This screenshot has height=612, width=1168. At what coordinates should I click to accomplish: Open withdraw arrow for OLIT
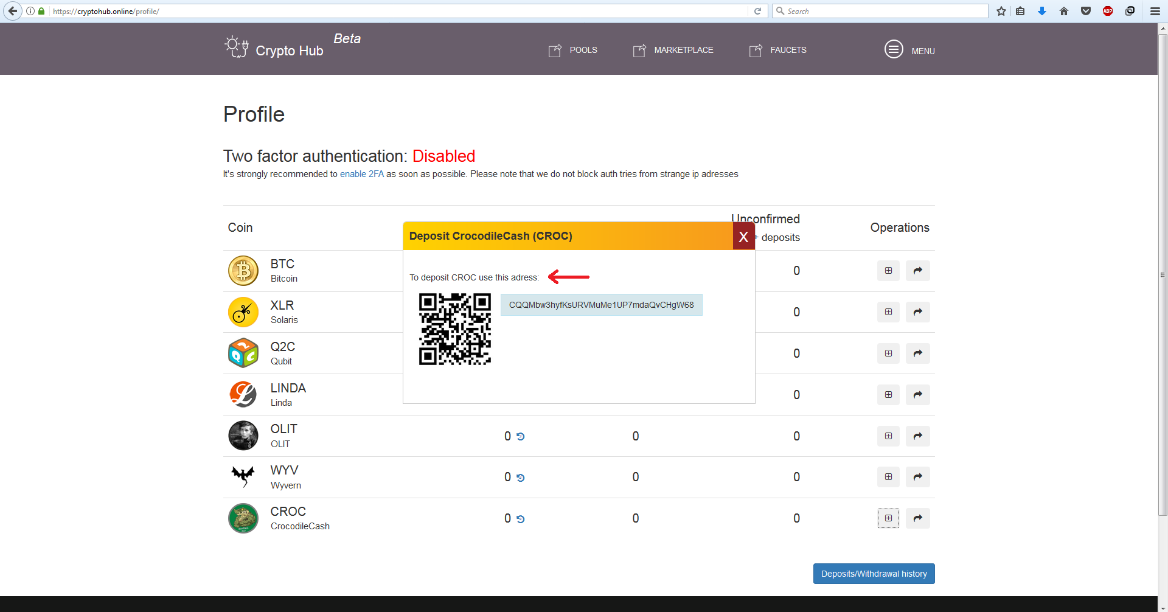(917, 436)
